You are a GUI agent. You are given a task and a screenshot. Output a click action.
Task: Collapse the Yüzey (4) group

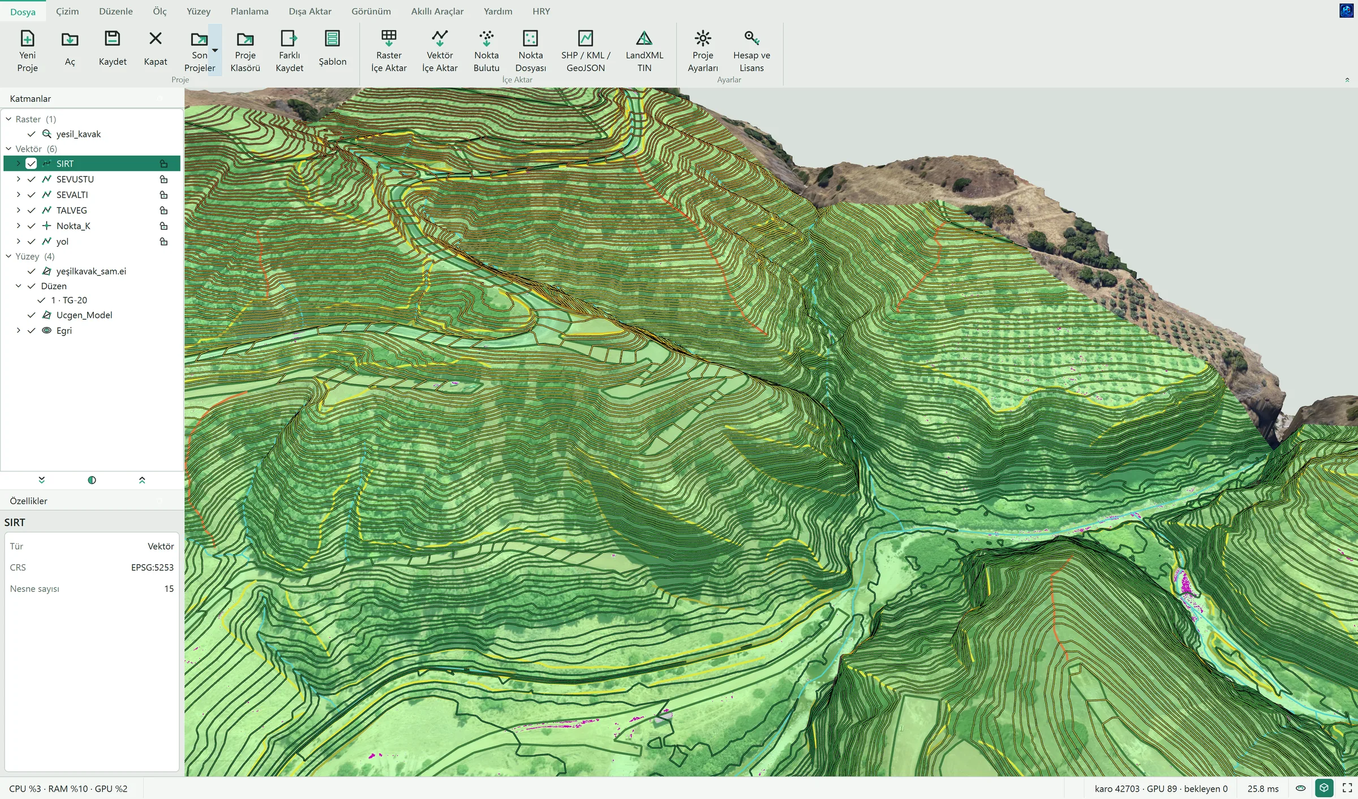(x=8, y=256)
